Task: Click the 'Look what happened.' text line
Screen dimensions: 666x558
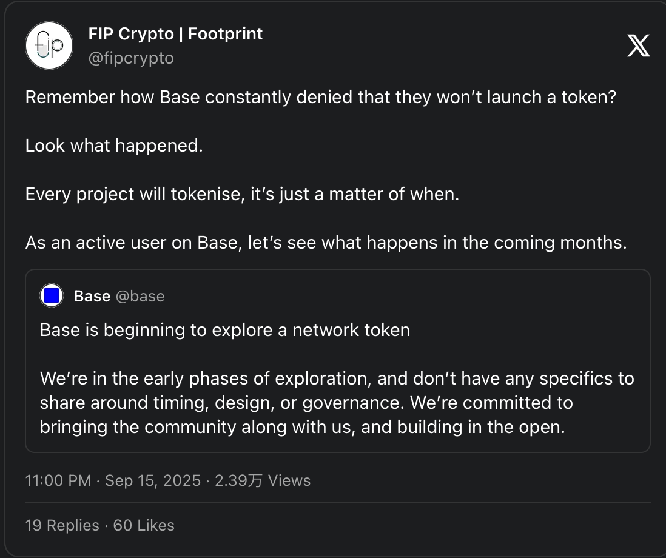Action: point(114,146)
